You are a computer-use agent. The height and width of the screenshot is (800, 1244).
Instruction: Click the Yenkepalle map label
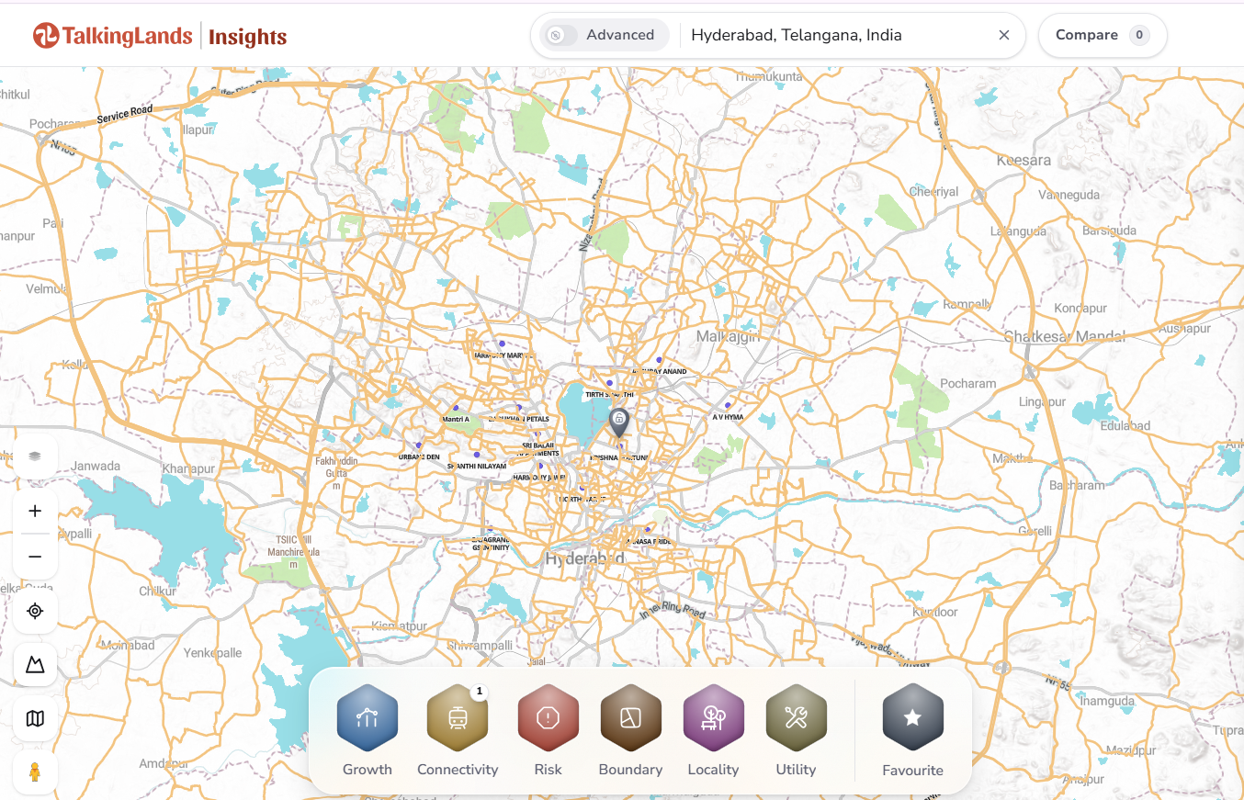[x=213, y=652]
